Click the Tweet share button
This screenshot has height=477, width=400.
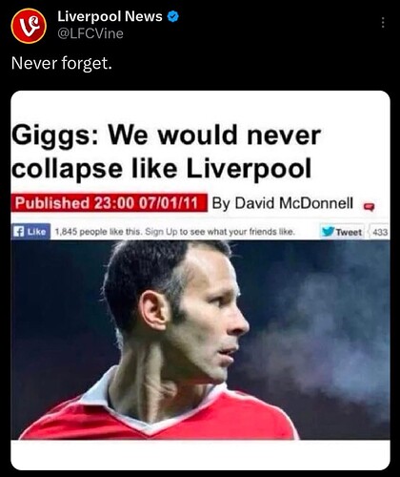click(x=342, y=232)
